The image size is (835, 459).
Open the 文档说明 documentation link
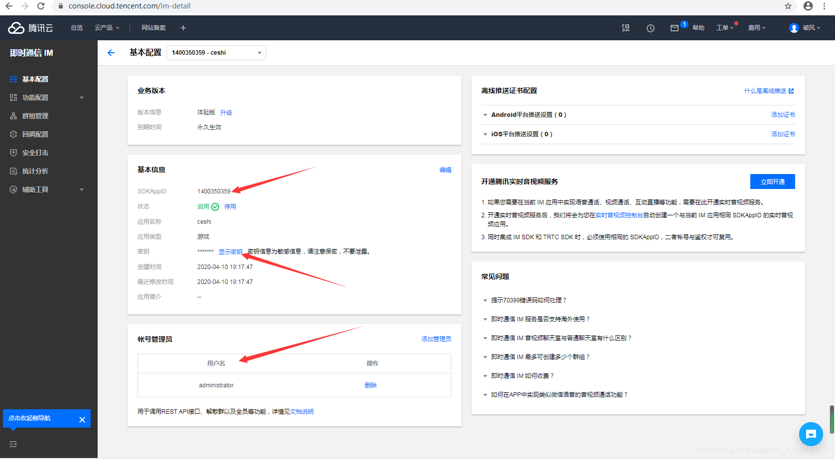[x=302, y=412]
